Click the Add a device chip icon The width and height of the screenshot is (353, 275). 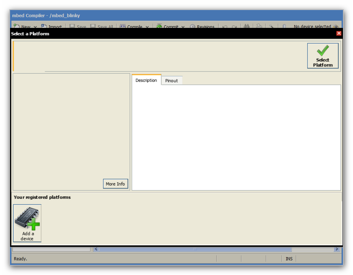click(27, 223)
